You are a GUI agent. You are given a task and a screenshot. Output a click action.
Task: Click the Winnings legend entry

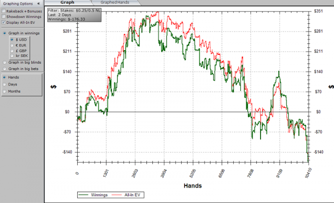[93, 195]
